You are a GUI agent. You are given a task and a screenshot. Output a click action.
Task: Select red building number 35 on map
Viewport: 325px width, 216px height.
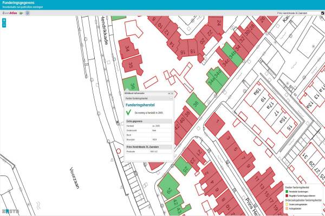click(x=132, y=65)
